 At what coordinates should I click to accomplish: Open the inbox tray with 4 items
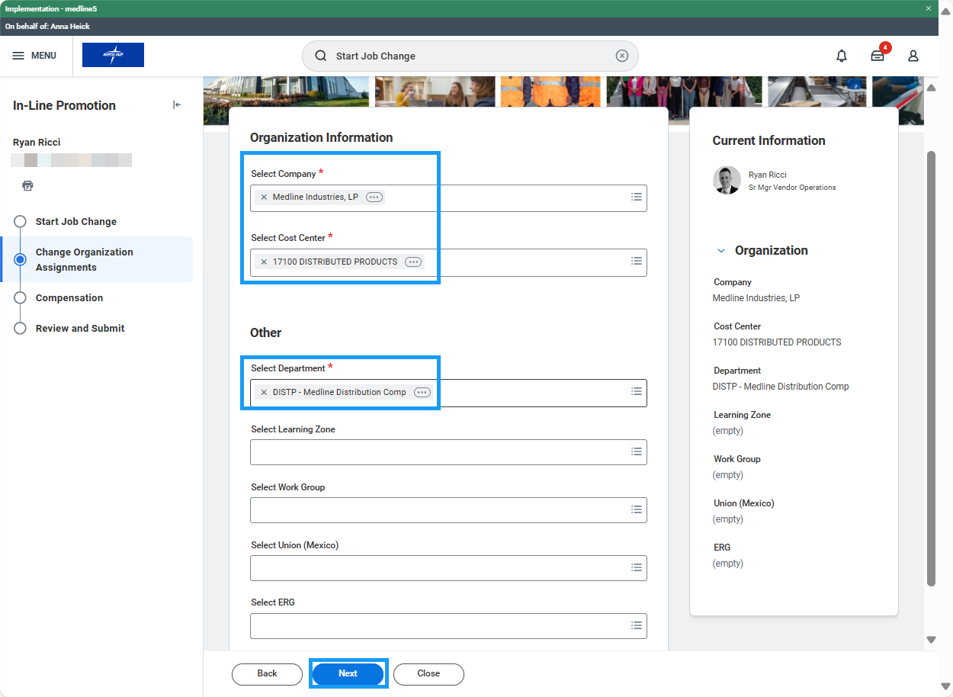coord(878,56)
